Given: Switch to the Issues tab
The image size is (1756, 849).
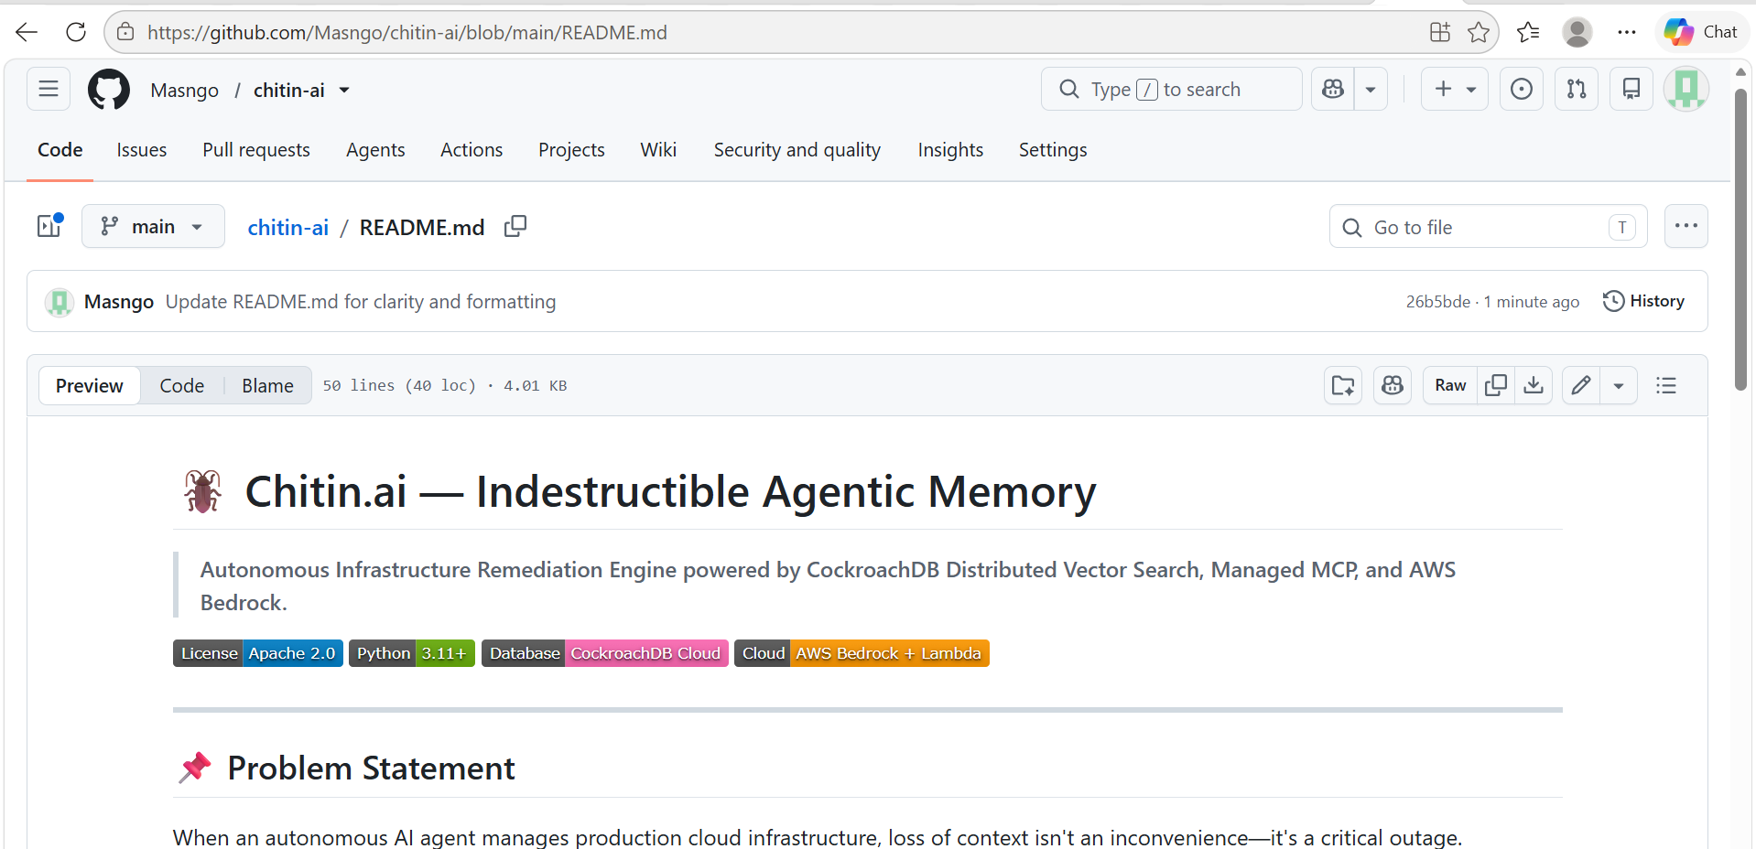Looking at the screenshot, I should pyautogui.click(x=142, y=150).
